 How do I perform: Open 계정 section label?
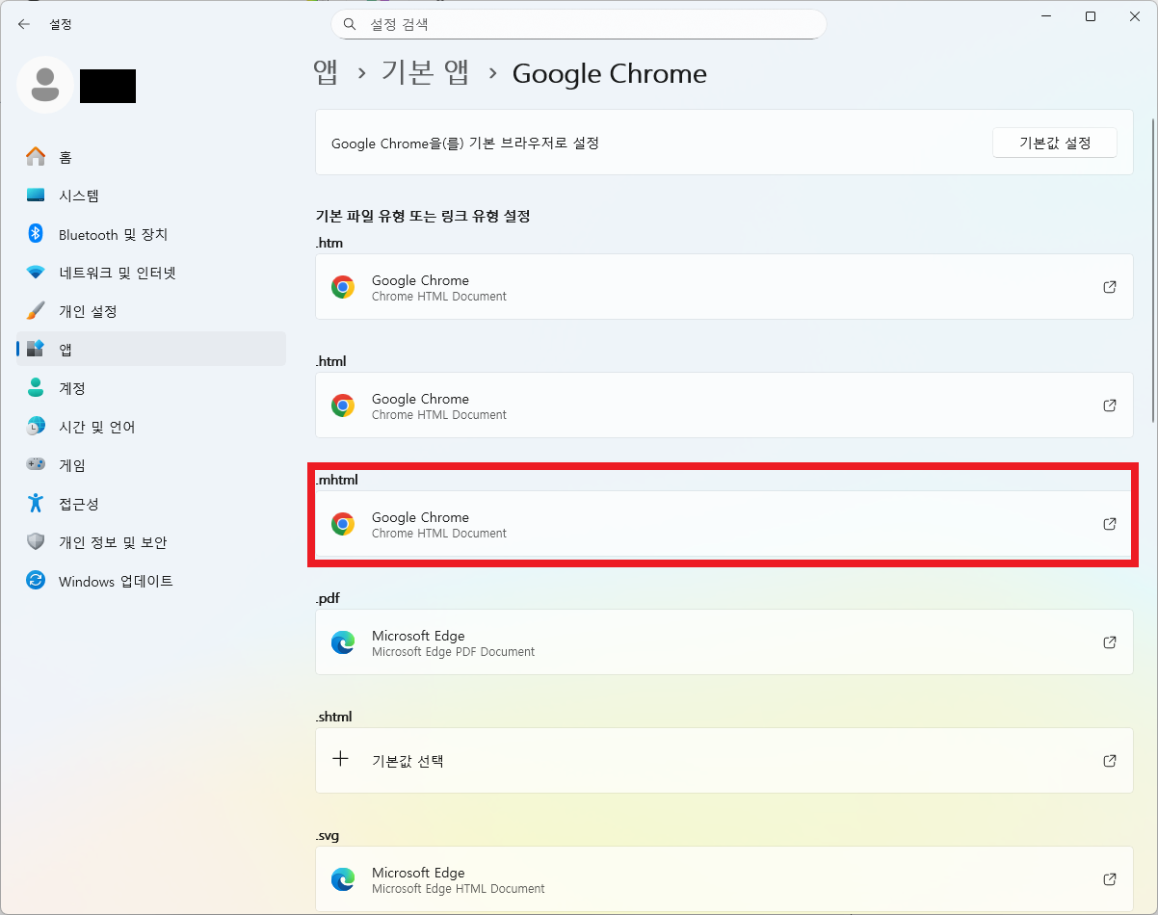coord(72,388)
